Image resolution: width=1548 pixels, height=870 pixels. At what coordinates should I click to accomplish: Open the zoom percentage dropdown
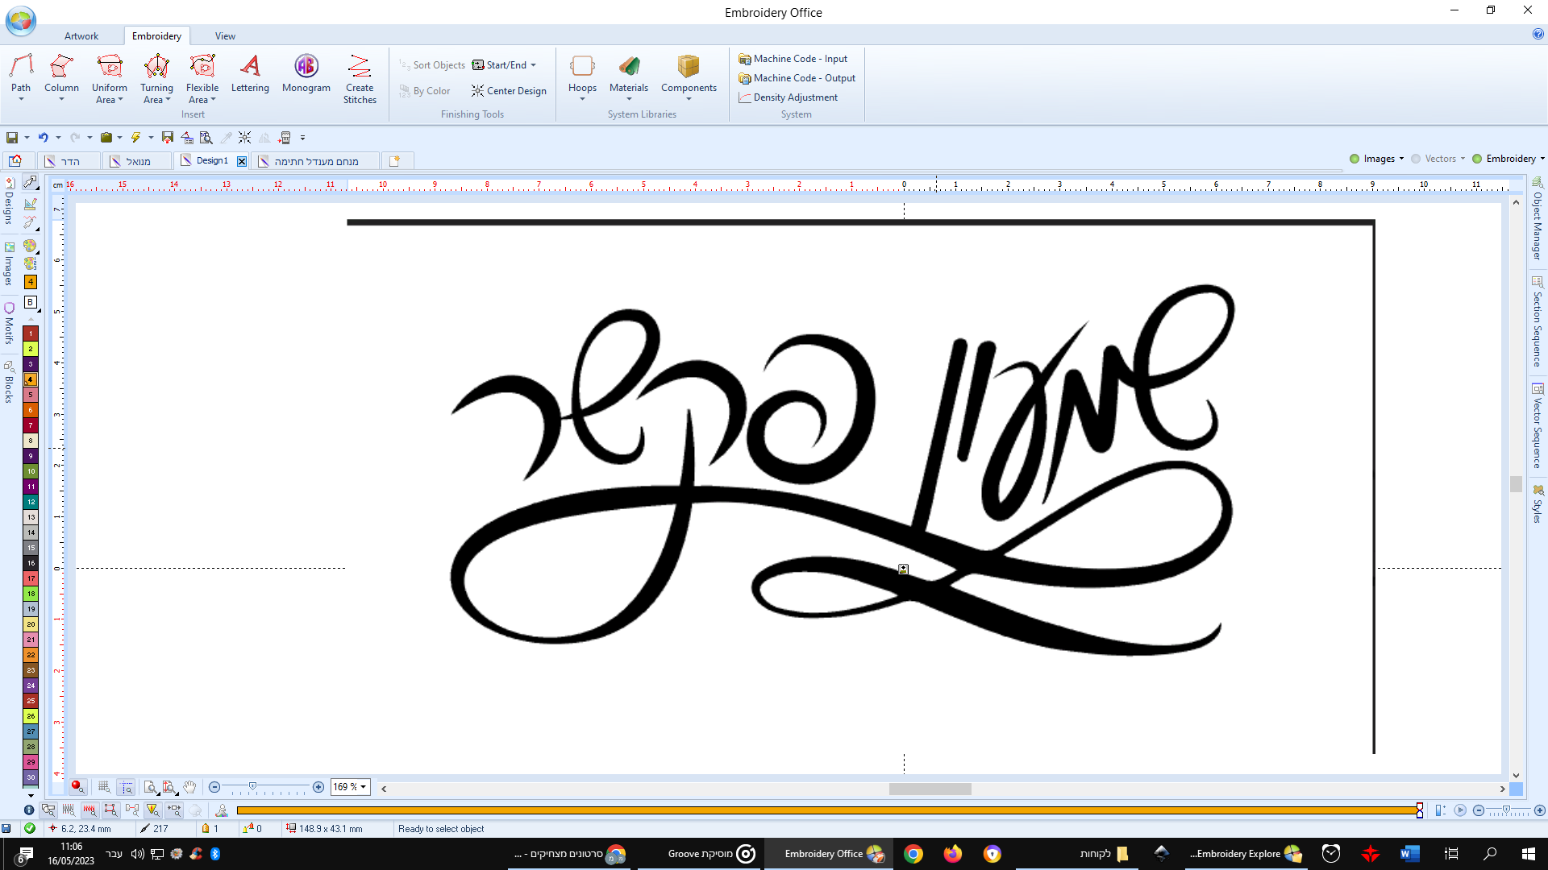point(364,787)
